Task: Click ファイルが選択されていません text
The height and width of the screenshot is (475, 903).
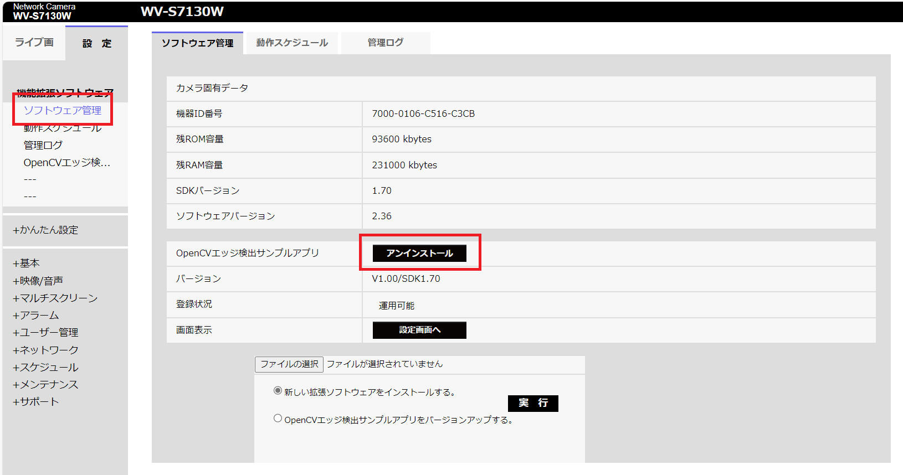Action: [x=384, y=364]
